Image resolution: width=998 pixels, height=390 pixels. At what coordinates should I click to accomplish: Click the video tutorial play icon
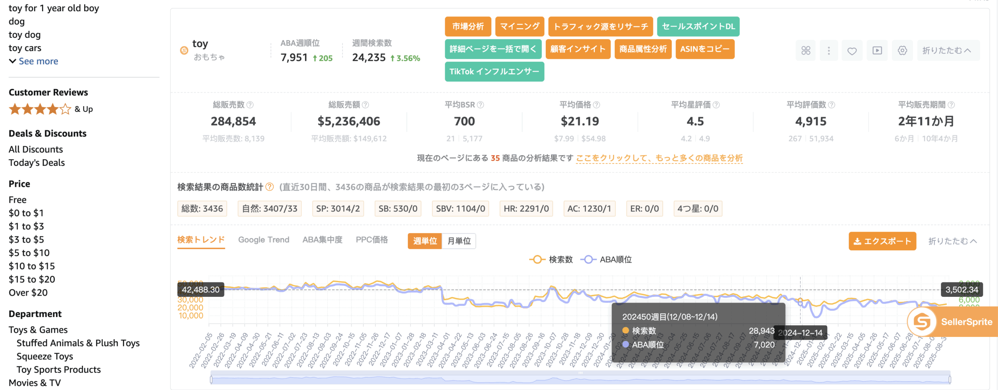tap(877, 50)
